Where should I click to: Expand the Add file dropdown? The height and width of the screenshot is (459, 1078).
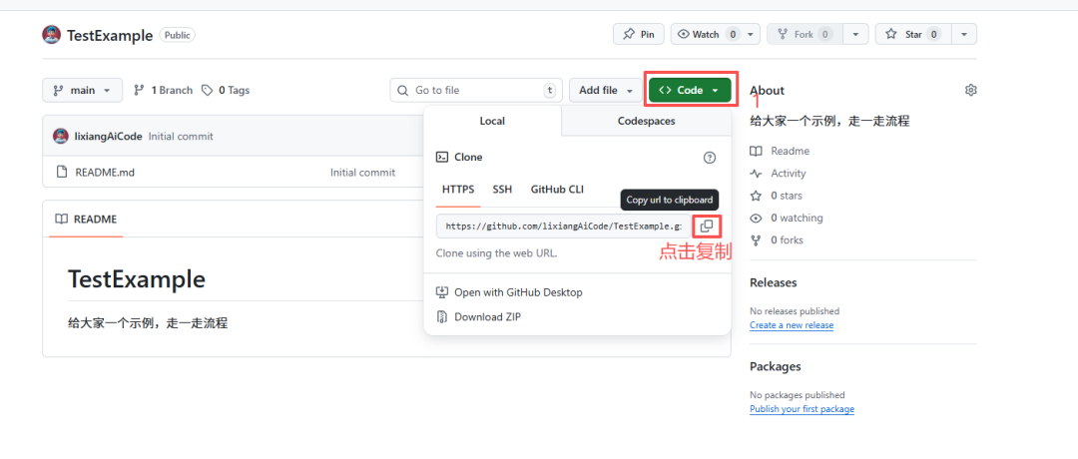[606, 90]
